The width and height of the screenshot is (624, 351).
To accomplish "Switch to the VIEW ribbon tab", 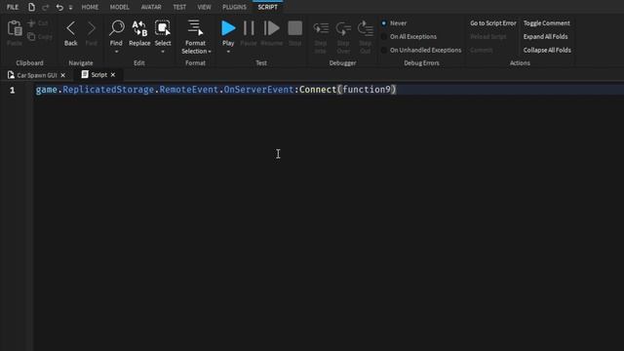I will pyautogui.click(x=204, y=7).
